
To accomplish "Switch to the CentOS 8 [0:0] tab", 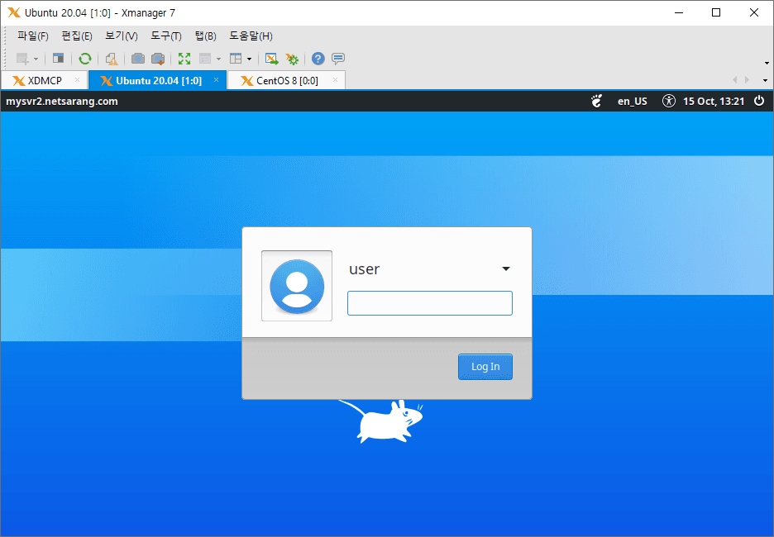I will (x=286, y=80).
